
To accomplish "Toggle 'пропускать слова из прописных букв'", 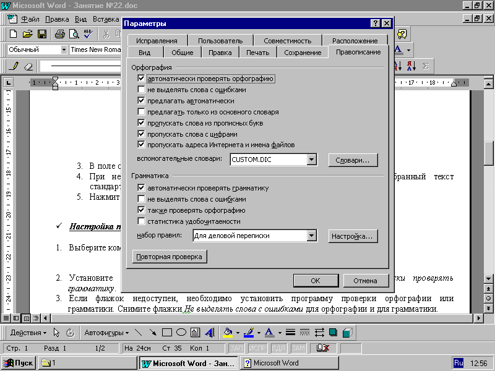I will pos(141,122).
